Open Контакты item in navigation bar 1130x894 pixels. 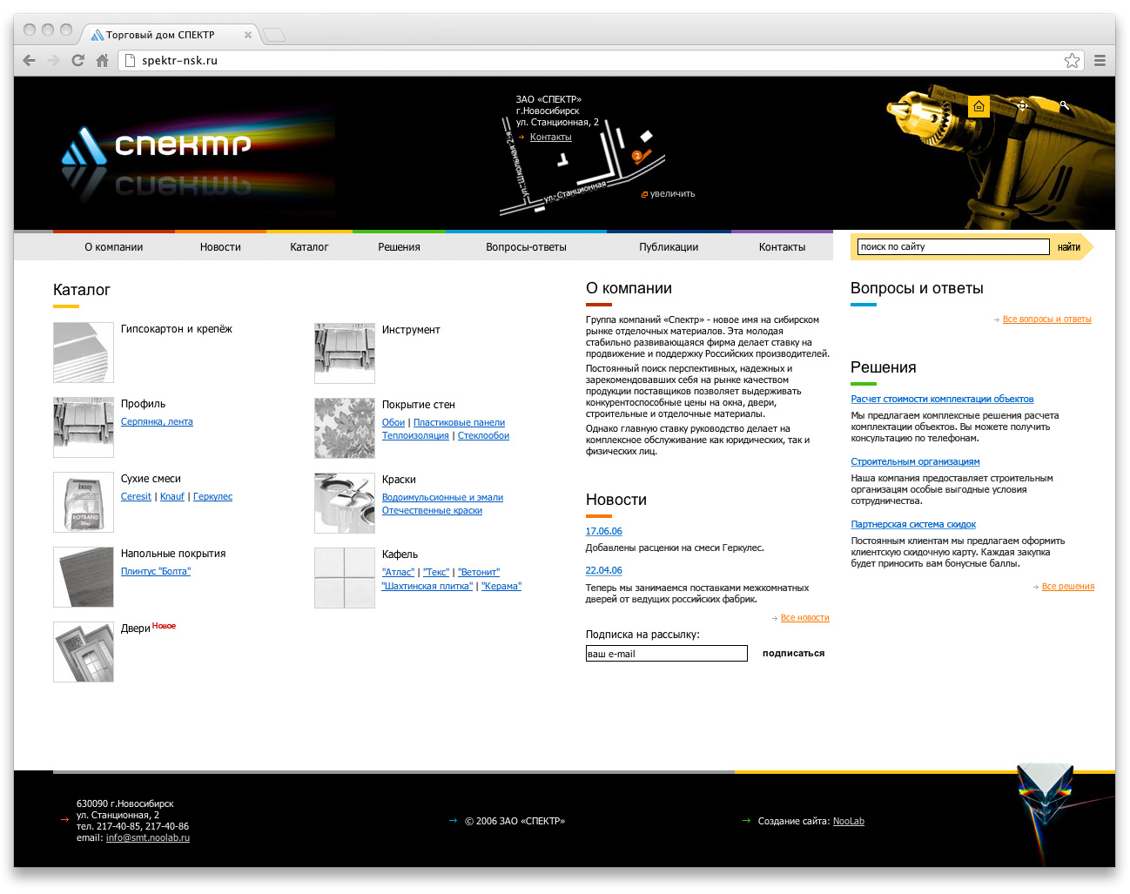click(782, 247)
